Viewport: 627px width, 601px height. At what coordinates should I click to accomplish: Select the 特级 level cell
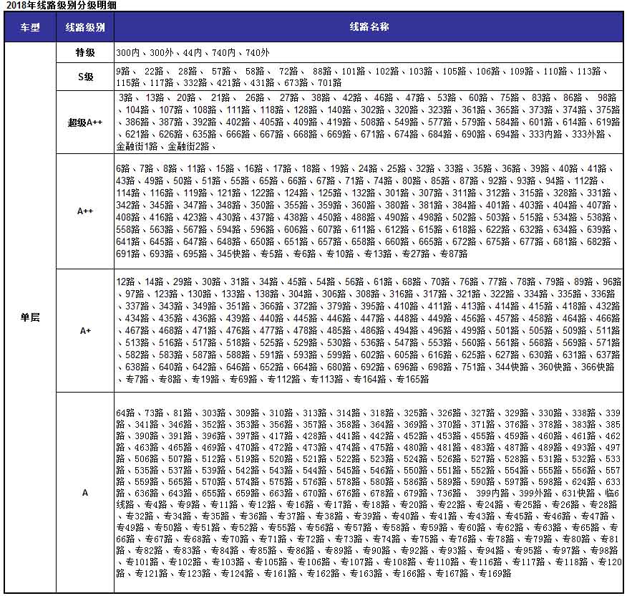click(x=85, y=53)
